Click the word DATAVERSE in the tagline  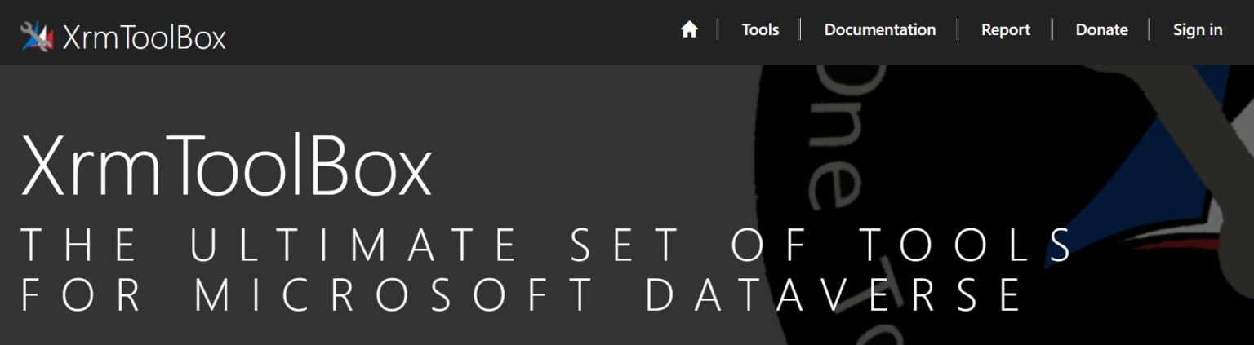click(x=834, y=294)
